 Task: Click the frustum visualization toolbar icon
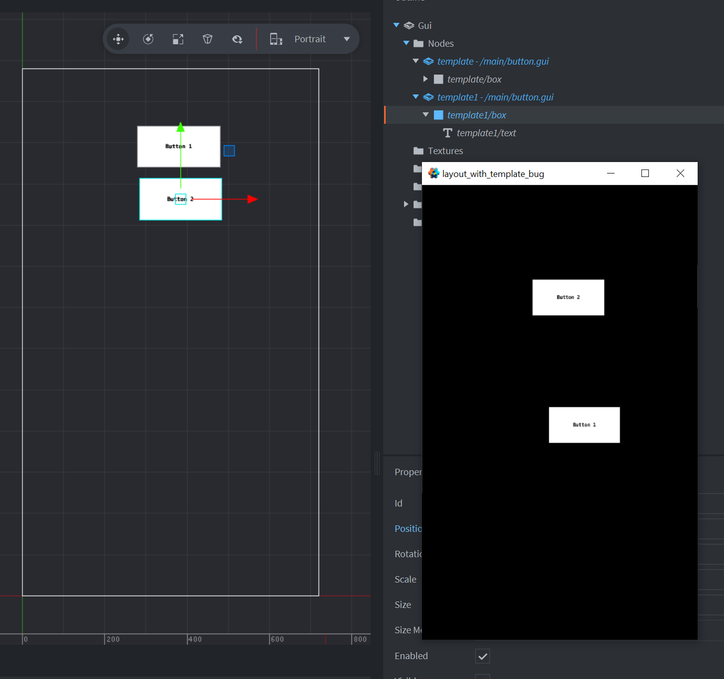pos(207,39)
